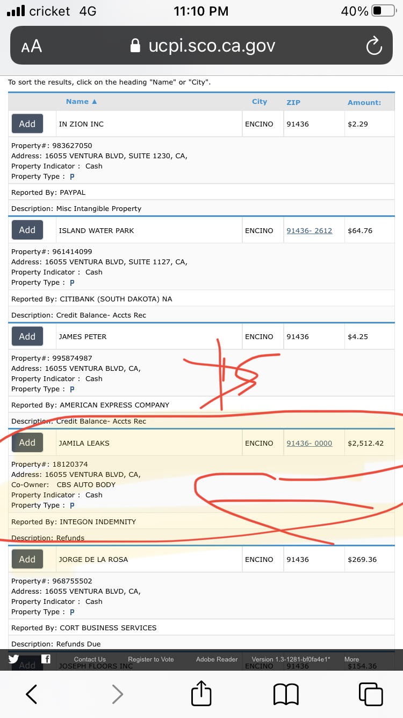This screenshot has height=718, width=403.
Task: Tap the forward arrow in Safari toolbar
Action: click(117, 694)
